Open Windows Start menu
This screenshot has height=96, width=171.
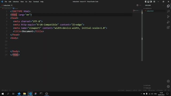pos(3,94)
